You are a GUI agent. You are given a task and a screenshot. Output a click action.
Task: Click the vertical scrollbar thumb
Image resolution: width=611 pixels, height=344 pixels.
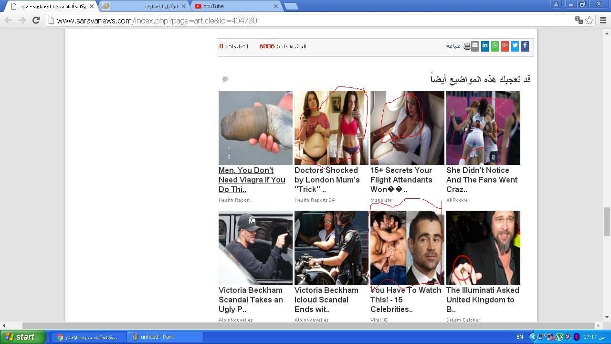pos(607,222)
